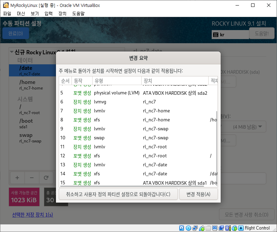Image resolution: width=277 pixels, height=232 pixels.
Task: Select the /date mount point entry
Action: point(32,71)
